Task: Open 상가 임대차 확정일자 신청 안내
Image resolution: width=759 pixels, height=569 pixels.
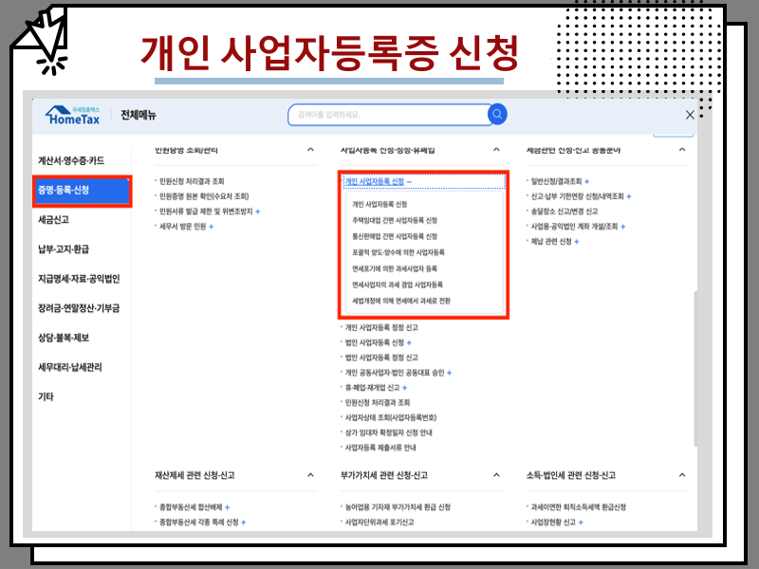Action: point(389,432)
